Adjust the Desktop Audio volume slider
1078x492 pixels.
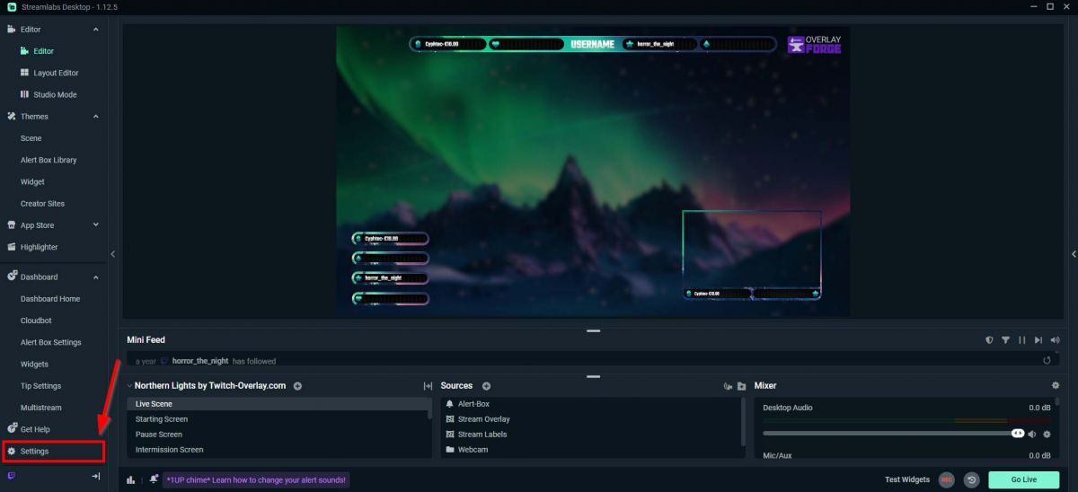click(894, 434)
